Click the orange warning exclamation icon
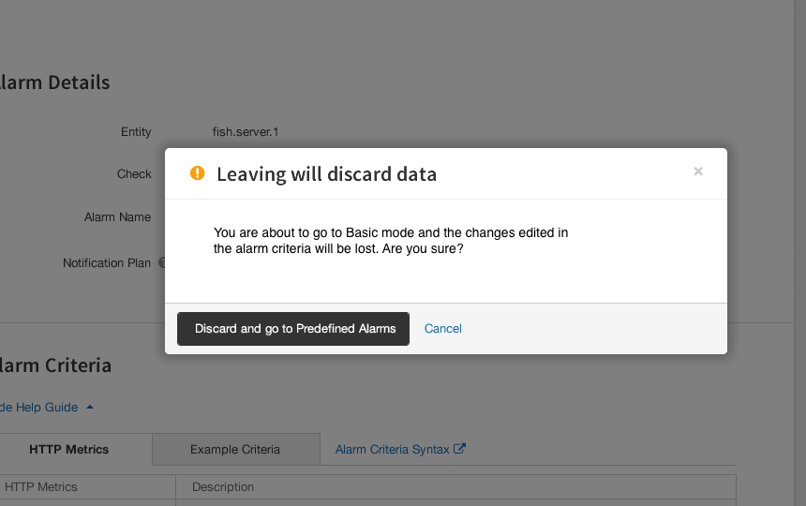 (198, 173)
